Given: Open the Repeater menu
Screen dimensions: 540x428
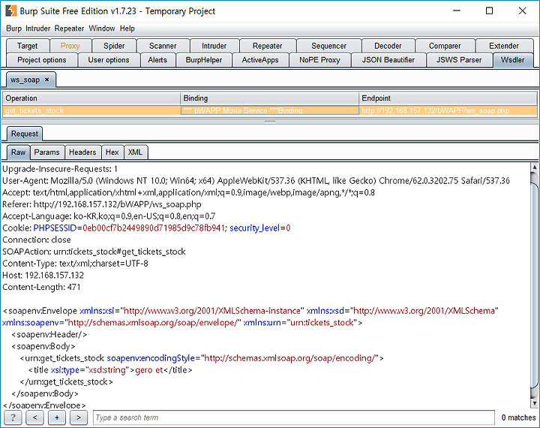Looking at the screenshot, I should pyautogui.click(x=69, y=29).
